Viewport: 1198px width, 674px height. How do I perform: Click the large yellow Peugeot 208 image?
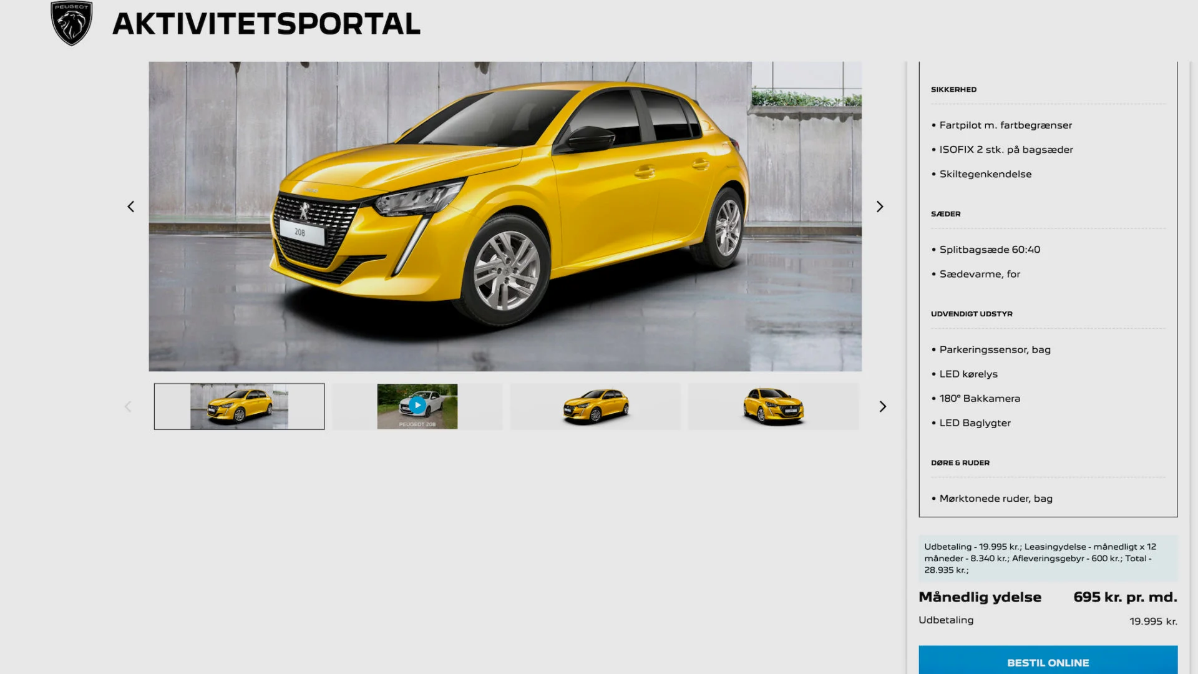[x=505, y=216]
